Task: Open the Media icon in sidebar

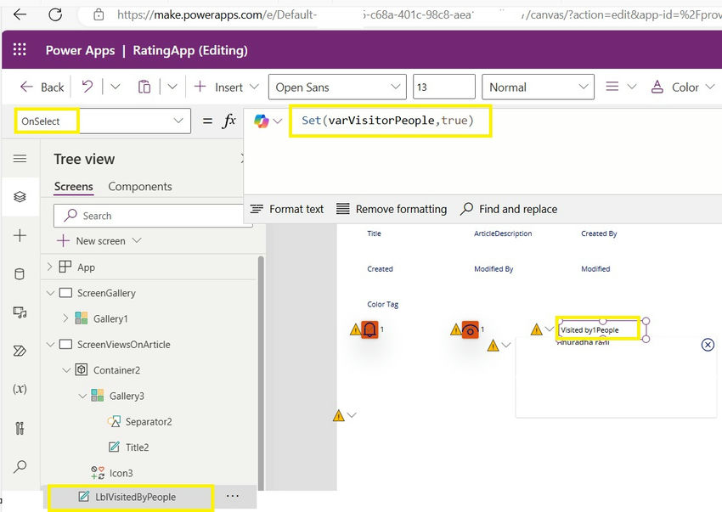Action: coord(20,312)
